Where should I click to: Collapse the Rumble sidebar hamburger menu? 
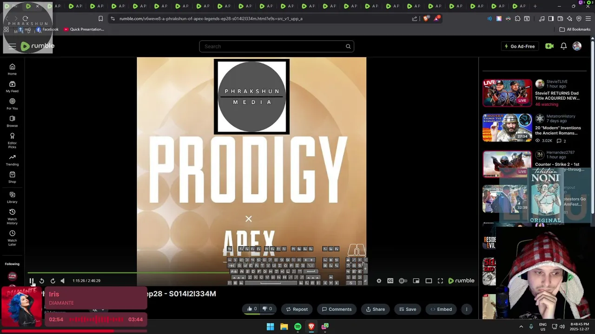click(12, 46)
